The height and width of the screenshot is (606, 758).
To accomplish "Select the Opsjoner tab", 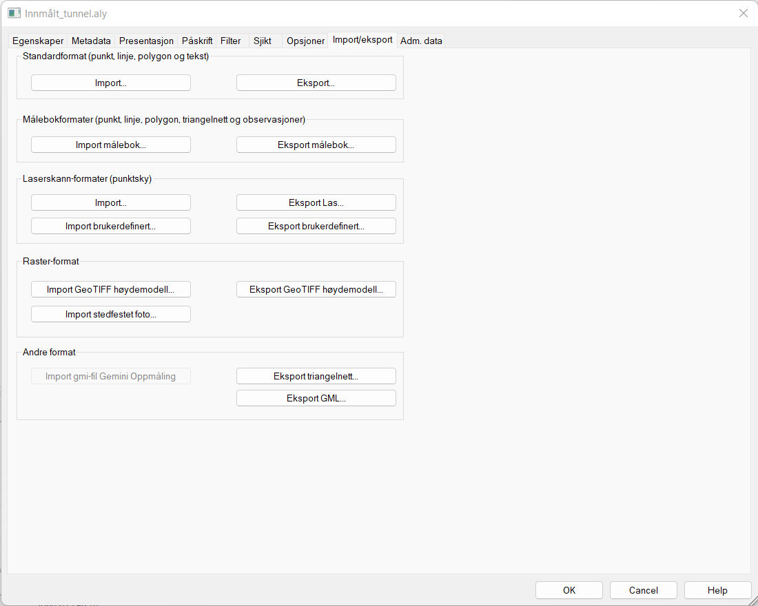I will click(305, 41).
